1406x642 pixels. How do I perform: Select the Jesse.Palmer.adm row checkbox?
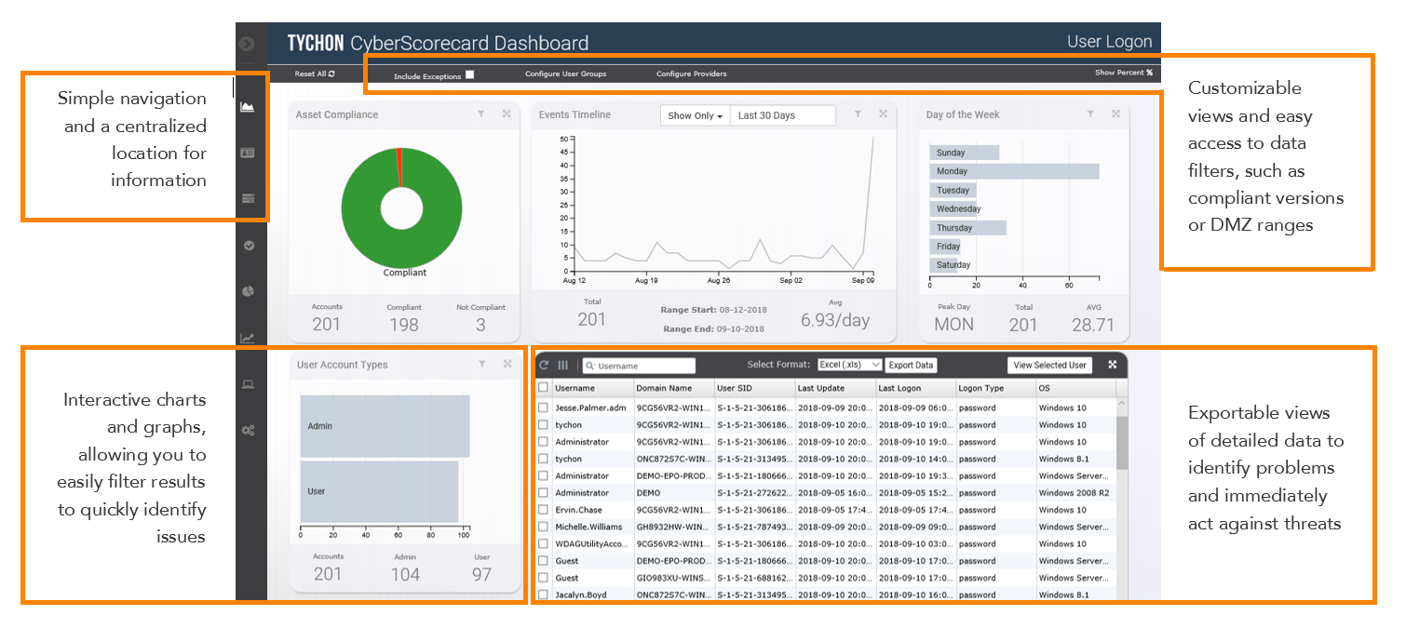544,408
